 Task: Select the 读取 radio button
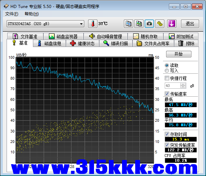click(167, 65)
